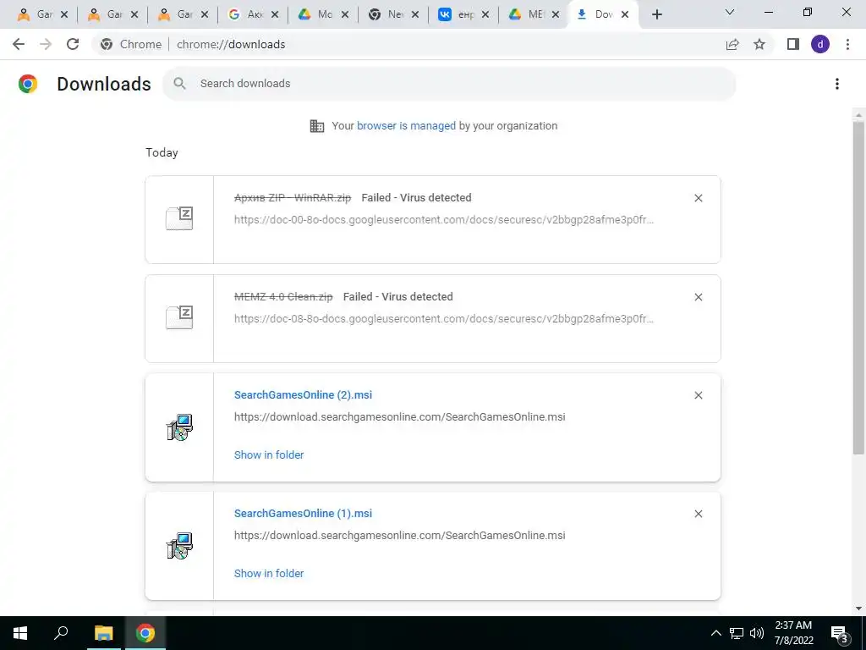Open the Windows Start menu

pos(20,633)
